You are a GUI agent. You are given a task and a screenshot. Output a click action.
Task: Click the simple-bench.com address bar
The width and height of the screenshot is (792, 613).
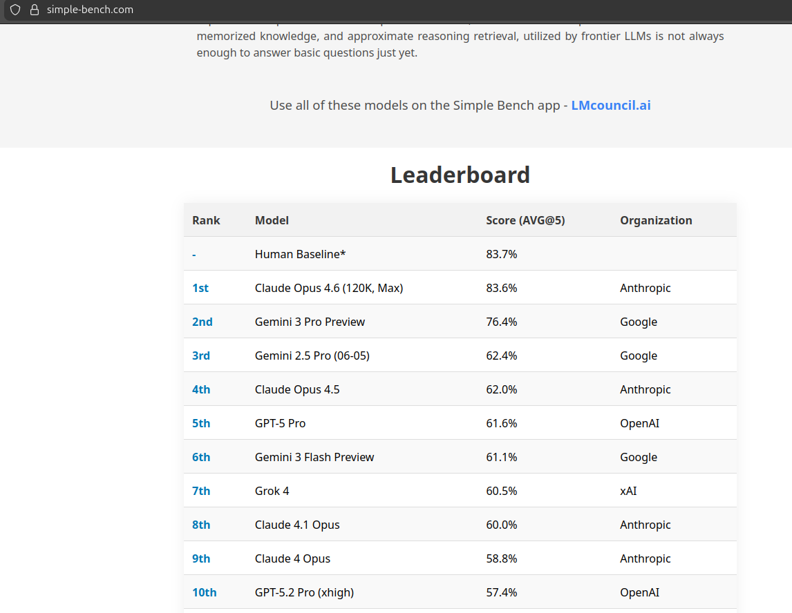(90, 10)
